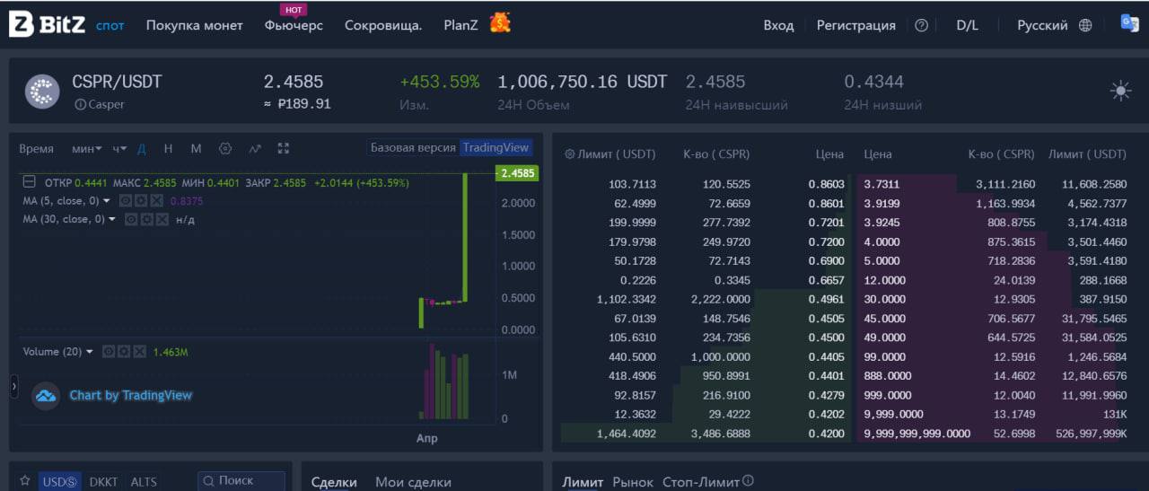Image resolution: width=1149 pixels, height=491 pixels.
Task: Click the TradingView cloud logo
Action: (45, 396)
